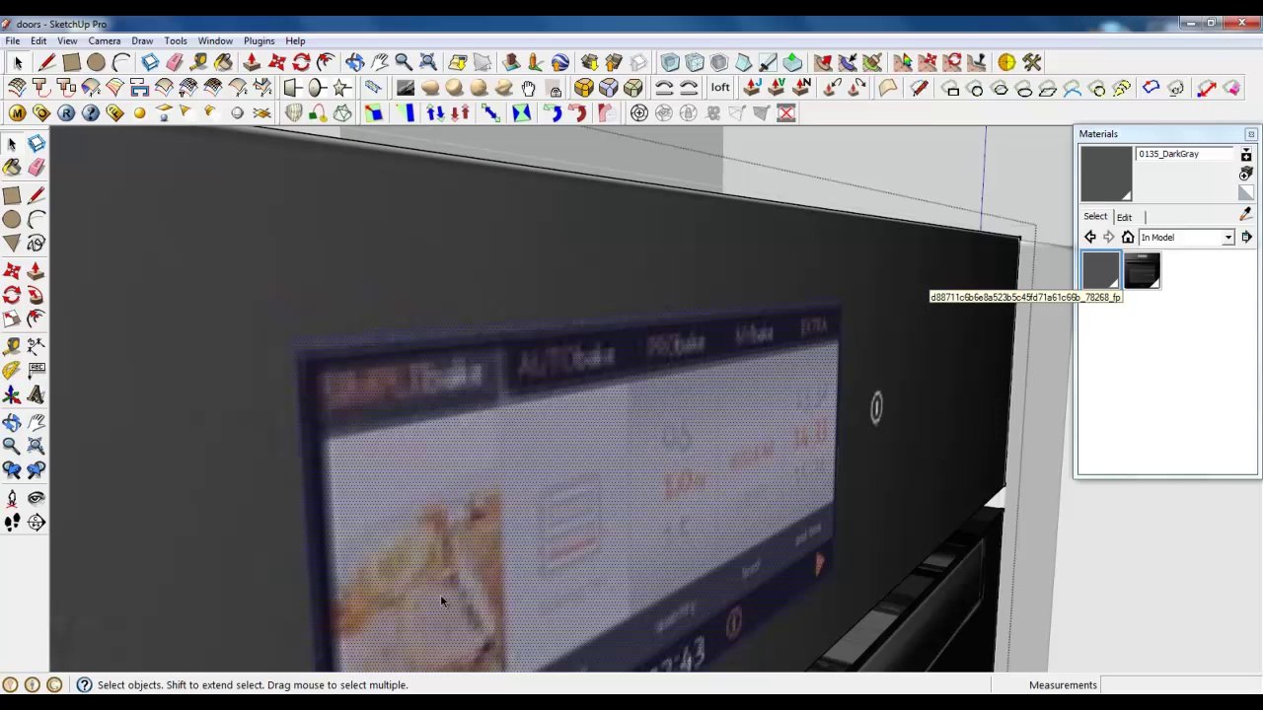The width and height of the screenshot is (1263, 710).
Task: Activate the Orbit tool in top toolbar
Action: (x=355, y=63)
